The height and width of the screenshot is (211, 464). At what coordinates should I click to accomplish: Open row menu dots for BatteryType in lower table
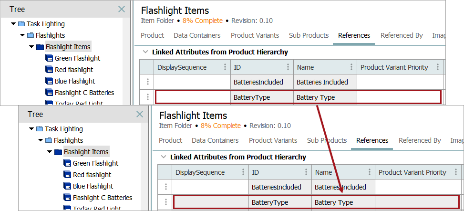tap(166, 202)
